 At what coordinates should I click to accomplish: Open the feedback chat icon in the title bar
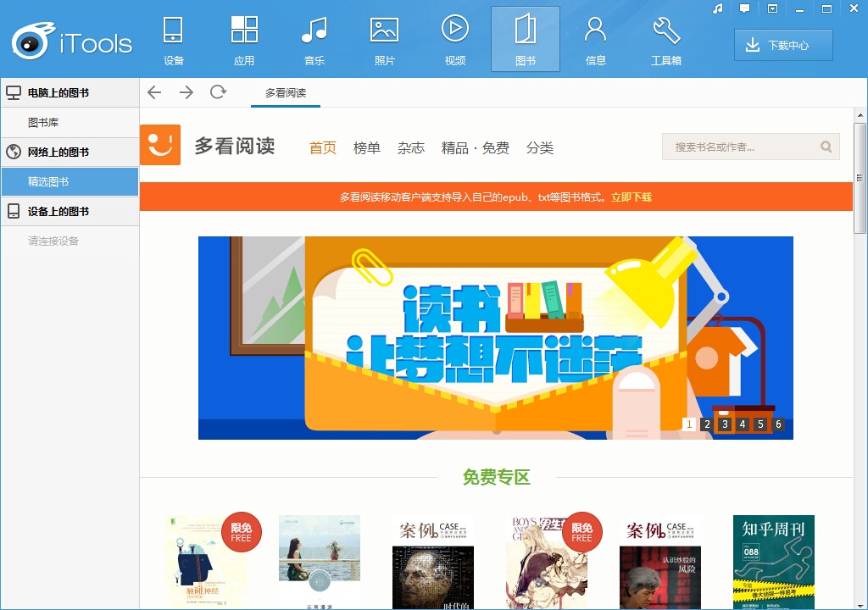coord(745,9)
